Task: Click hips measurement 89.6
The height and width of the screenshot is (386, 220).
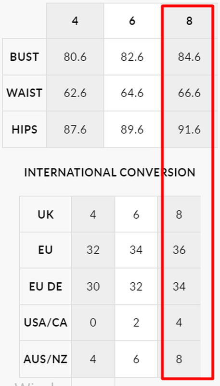Action: click(x=132, y=129)
